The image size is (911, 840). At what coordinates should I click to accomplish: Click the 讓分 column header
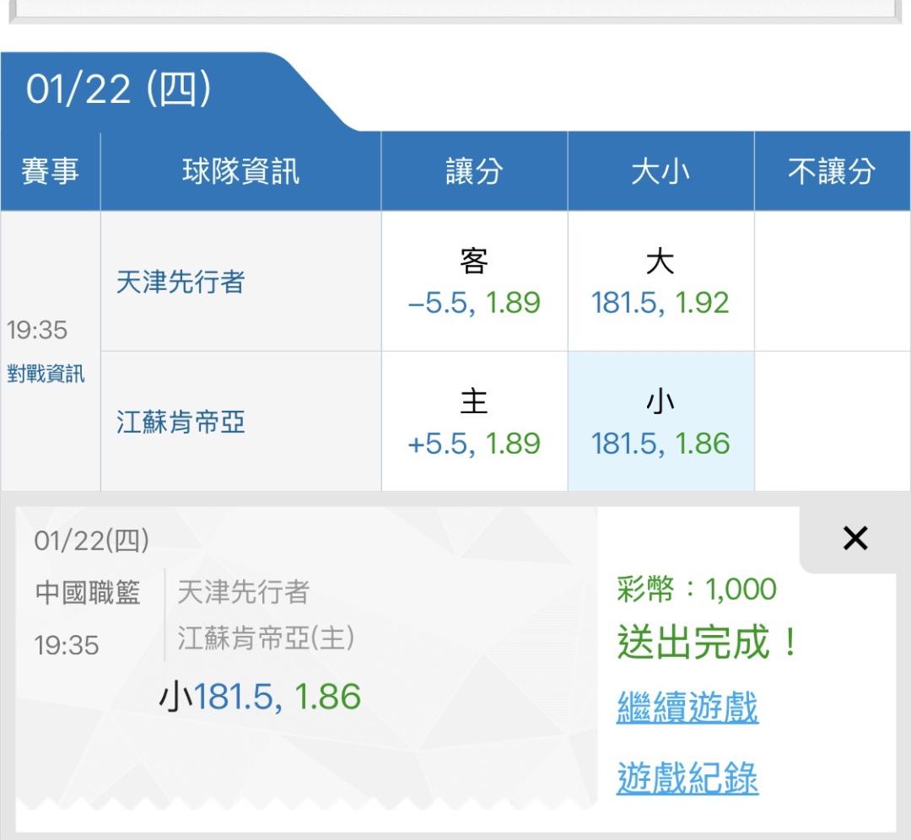click(474, 172)
